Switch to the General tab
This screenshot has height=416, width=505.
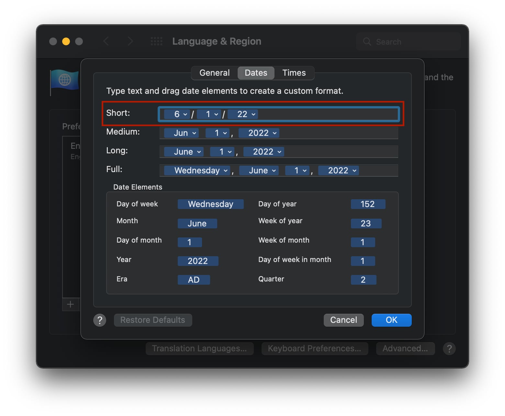(214, 73)
